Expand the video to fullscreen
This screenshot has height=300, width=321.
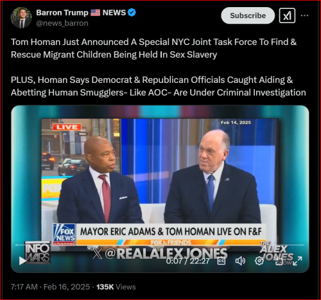coord(297,261)
